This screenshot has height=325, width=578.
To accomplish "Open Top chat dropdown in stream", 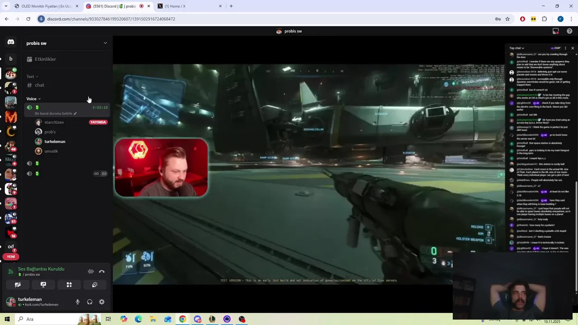I will (517, 48).
